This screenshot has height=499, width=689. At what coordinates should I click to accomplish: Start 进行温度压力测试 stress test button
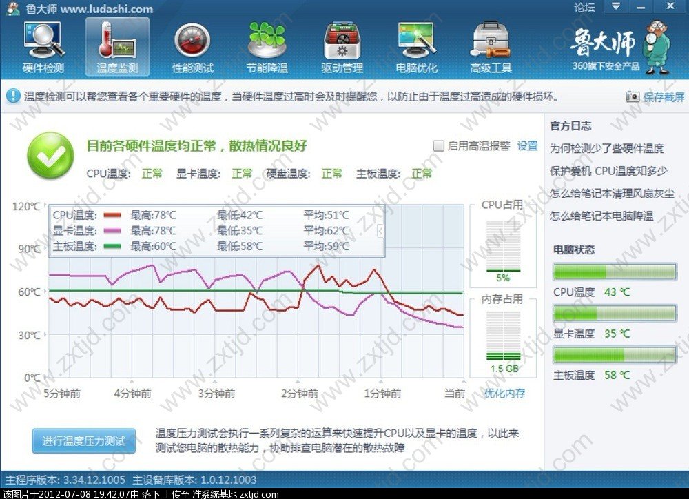tap(83, 441)
